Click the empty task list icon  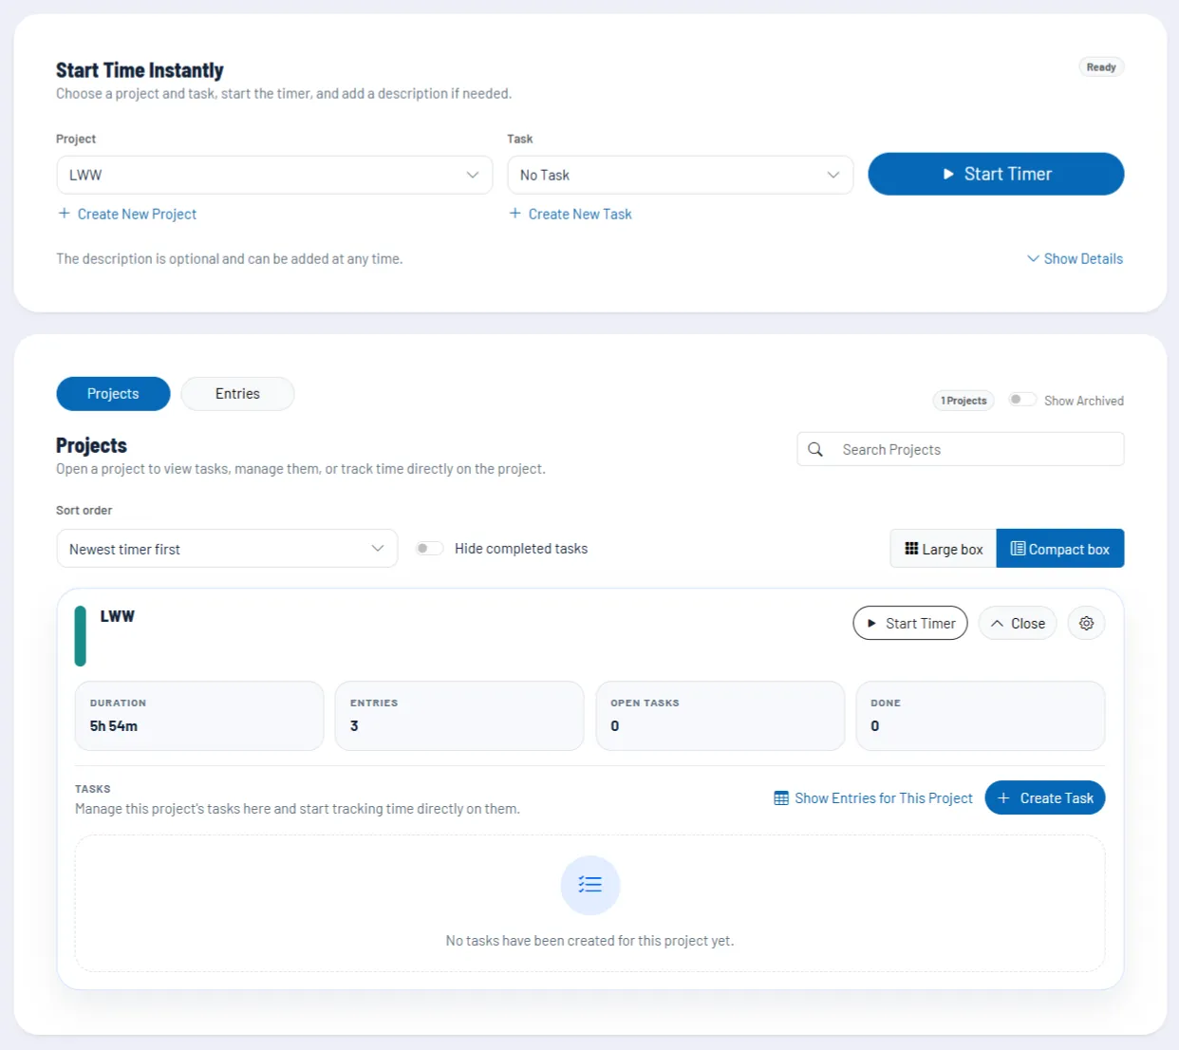(x=590, y=885)
